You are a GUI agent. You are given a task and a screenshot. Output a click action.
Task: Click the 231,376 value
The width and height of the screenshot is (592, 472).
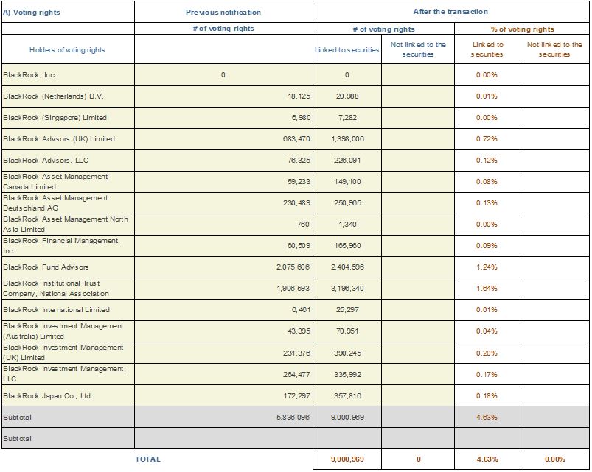[297, 353]
